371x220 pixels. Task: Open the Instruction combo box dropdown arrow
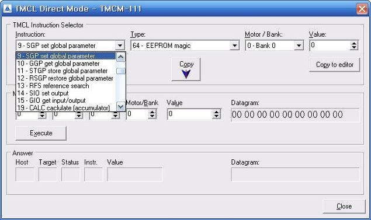(120, 46)
